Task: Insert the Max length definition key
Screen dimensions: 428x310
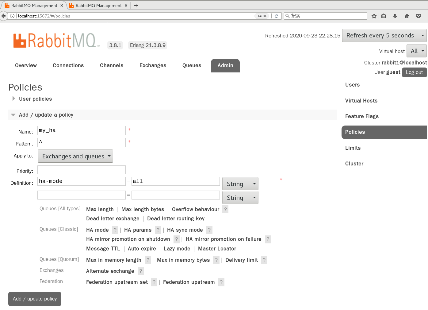Action: 100,209
